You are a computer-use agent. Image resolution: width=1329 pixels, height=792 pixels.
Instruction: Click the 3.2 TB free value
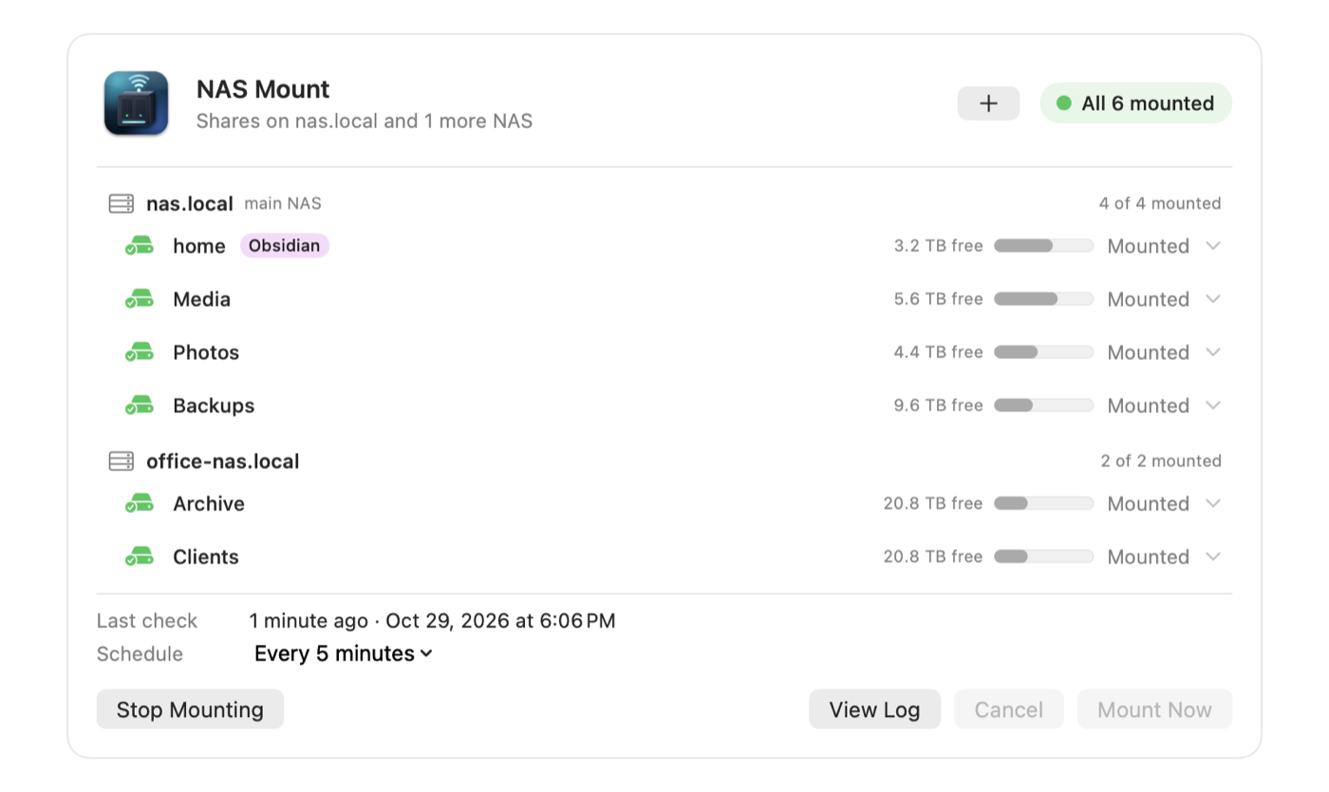tap(938, 246)
